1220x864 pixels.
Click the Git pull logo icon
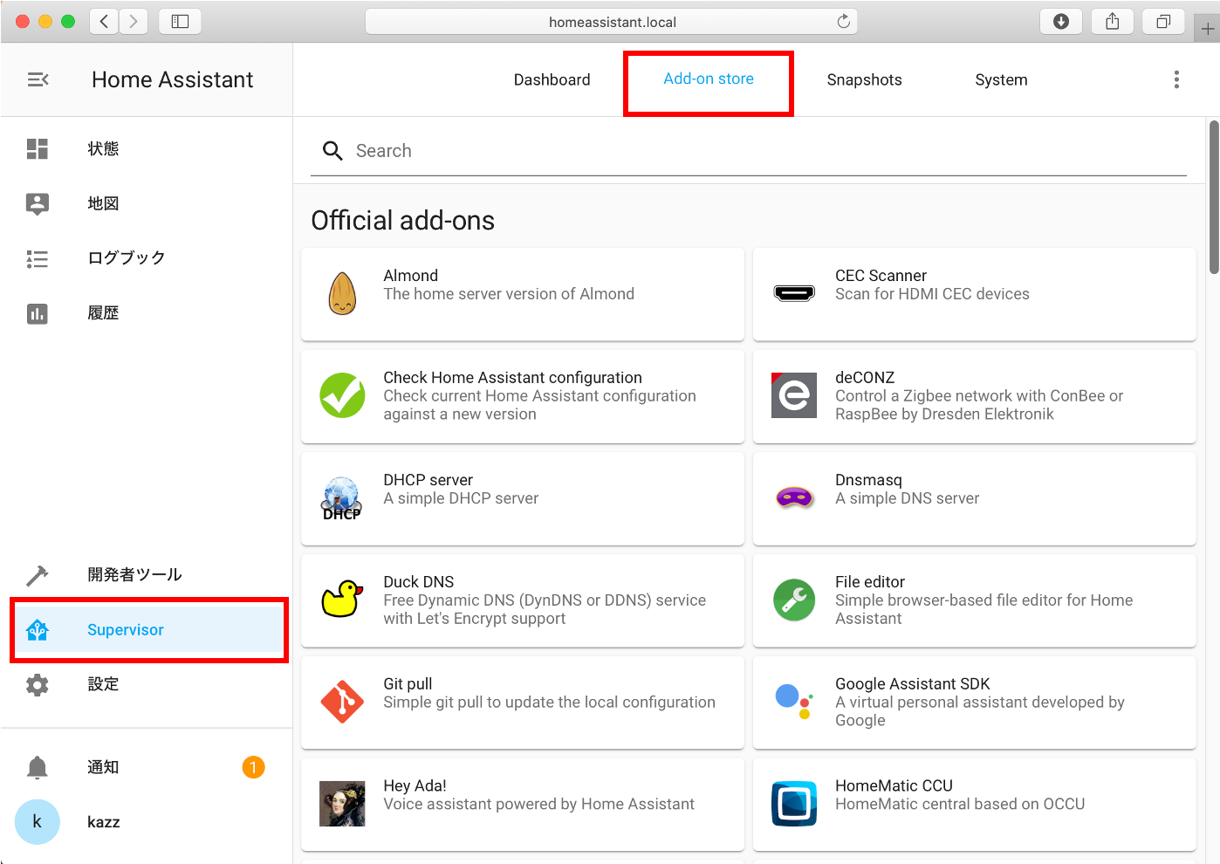[x=342, y=702]
